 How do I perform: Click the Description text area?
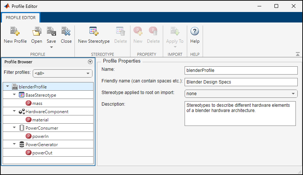[240, 114]
